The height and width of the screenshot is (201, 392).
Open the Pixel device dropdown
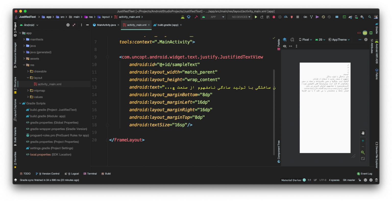coord(305,40)
